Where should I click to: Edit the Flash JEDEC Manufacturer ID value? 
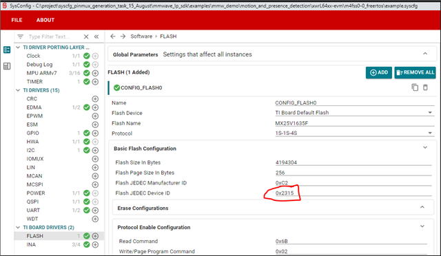(x=353, y=183)
